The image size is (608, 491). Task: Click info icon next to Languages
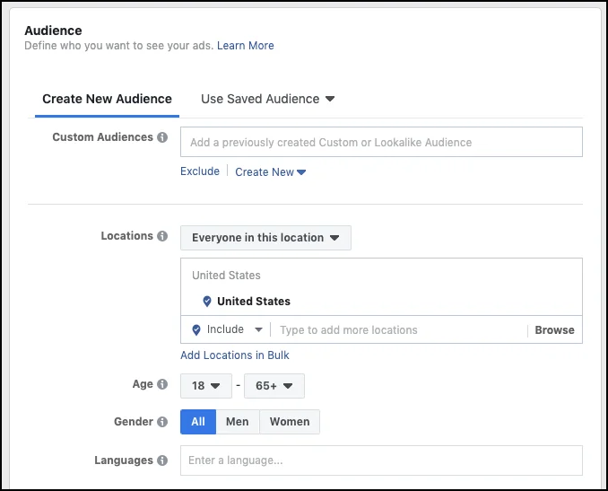[162, 461]
